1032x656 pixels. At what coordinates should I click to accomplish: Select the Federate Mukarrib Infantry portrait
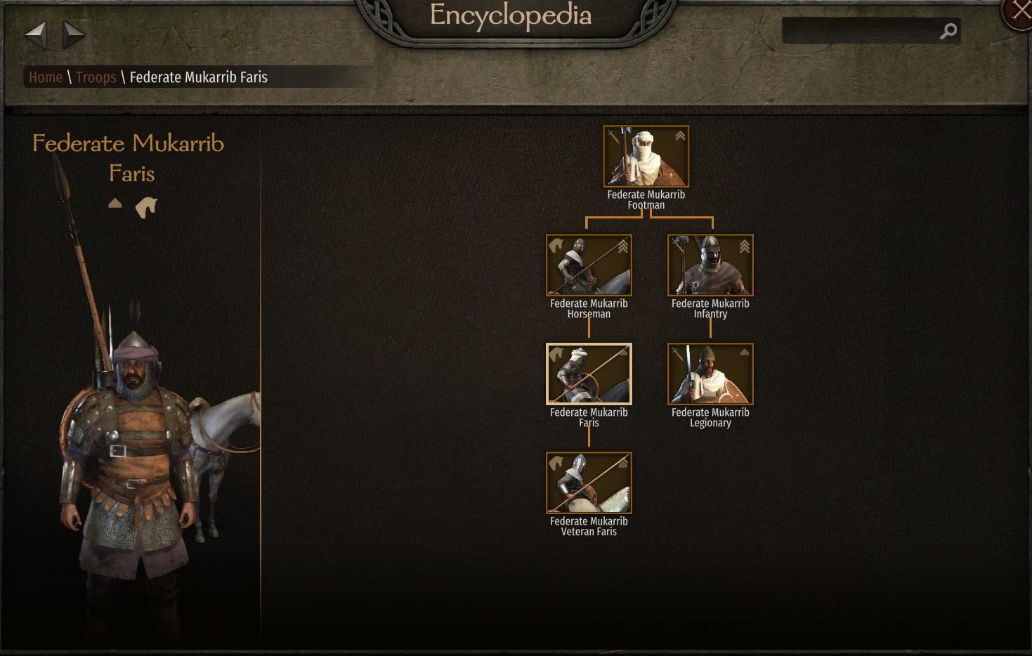click(710, 265)
